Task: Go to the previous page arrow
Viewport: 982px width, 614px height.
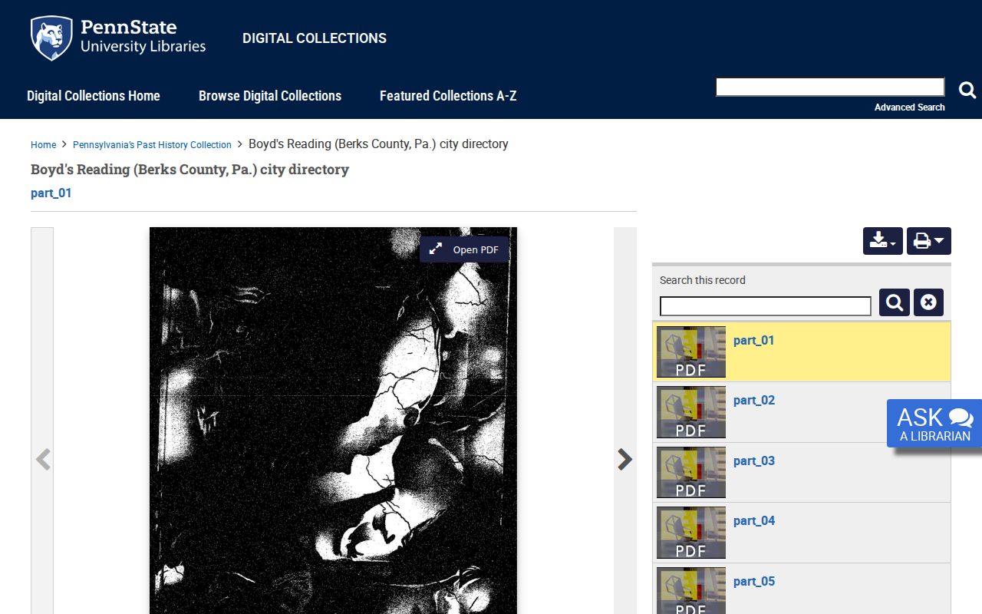Action: [43, 459]
